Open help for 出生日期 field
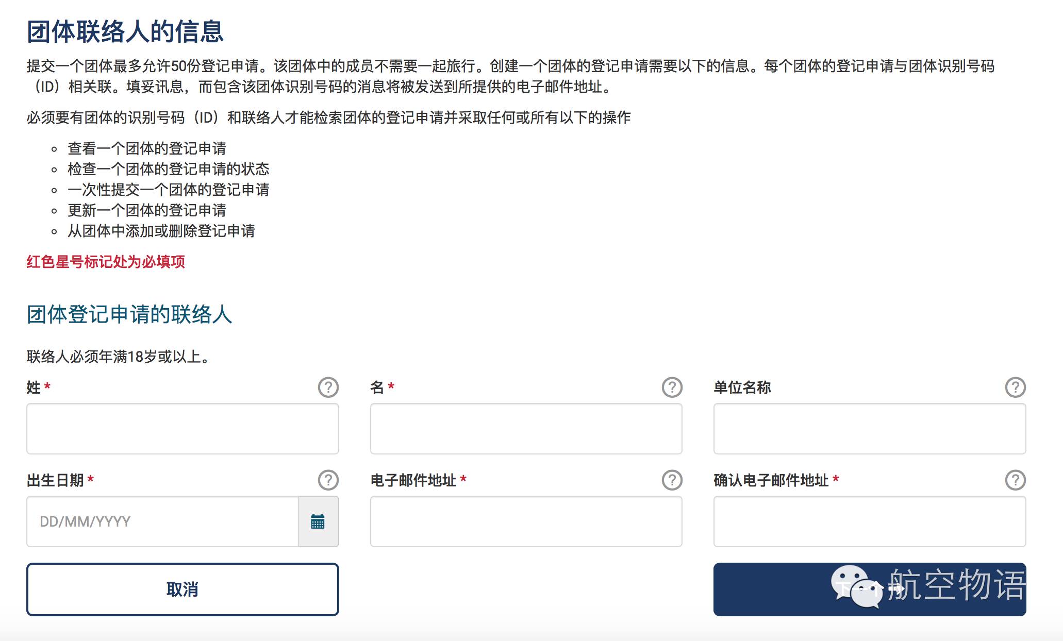 [x=328, y=480]
